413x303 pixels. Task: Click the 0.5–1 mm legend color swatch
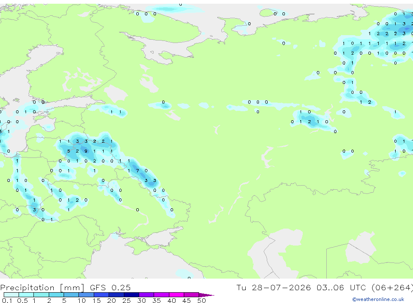tap(26, 295)
